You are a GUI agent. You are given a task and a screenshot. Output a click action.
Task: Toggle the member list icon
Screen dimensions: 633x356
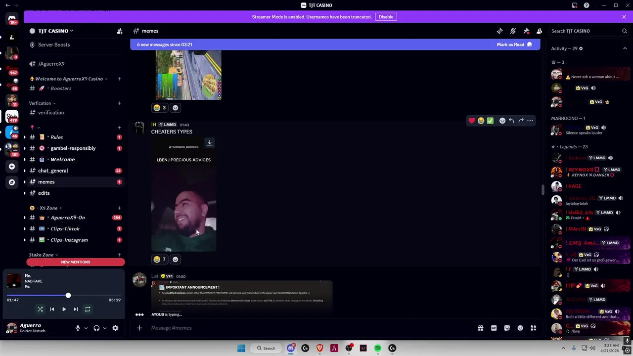pos(540,31)
